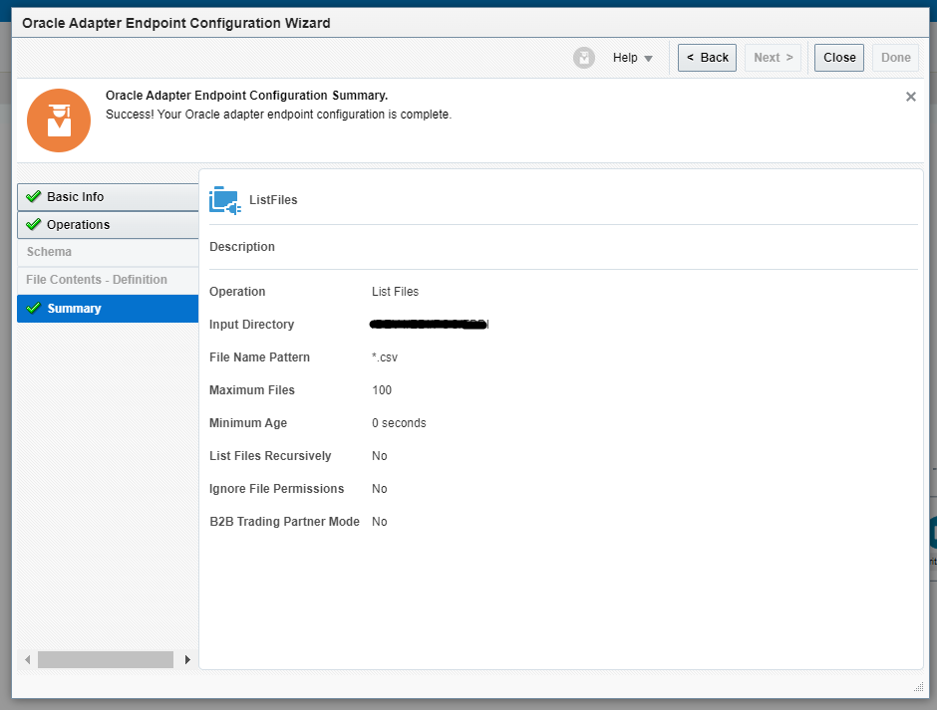Viewport: 937px width, 710px height.
Task: Click the ListFiles adapter folder icon
Action: click(224, 200)
